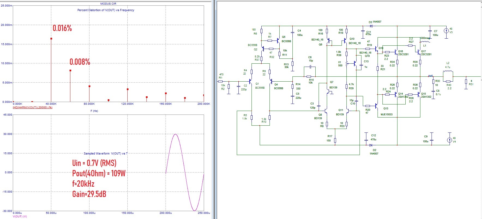This screenshot has width=482, height=219.
Task: Select the R39 4.7k resistor
Action: [x=347, y=87]
